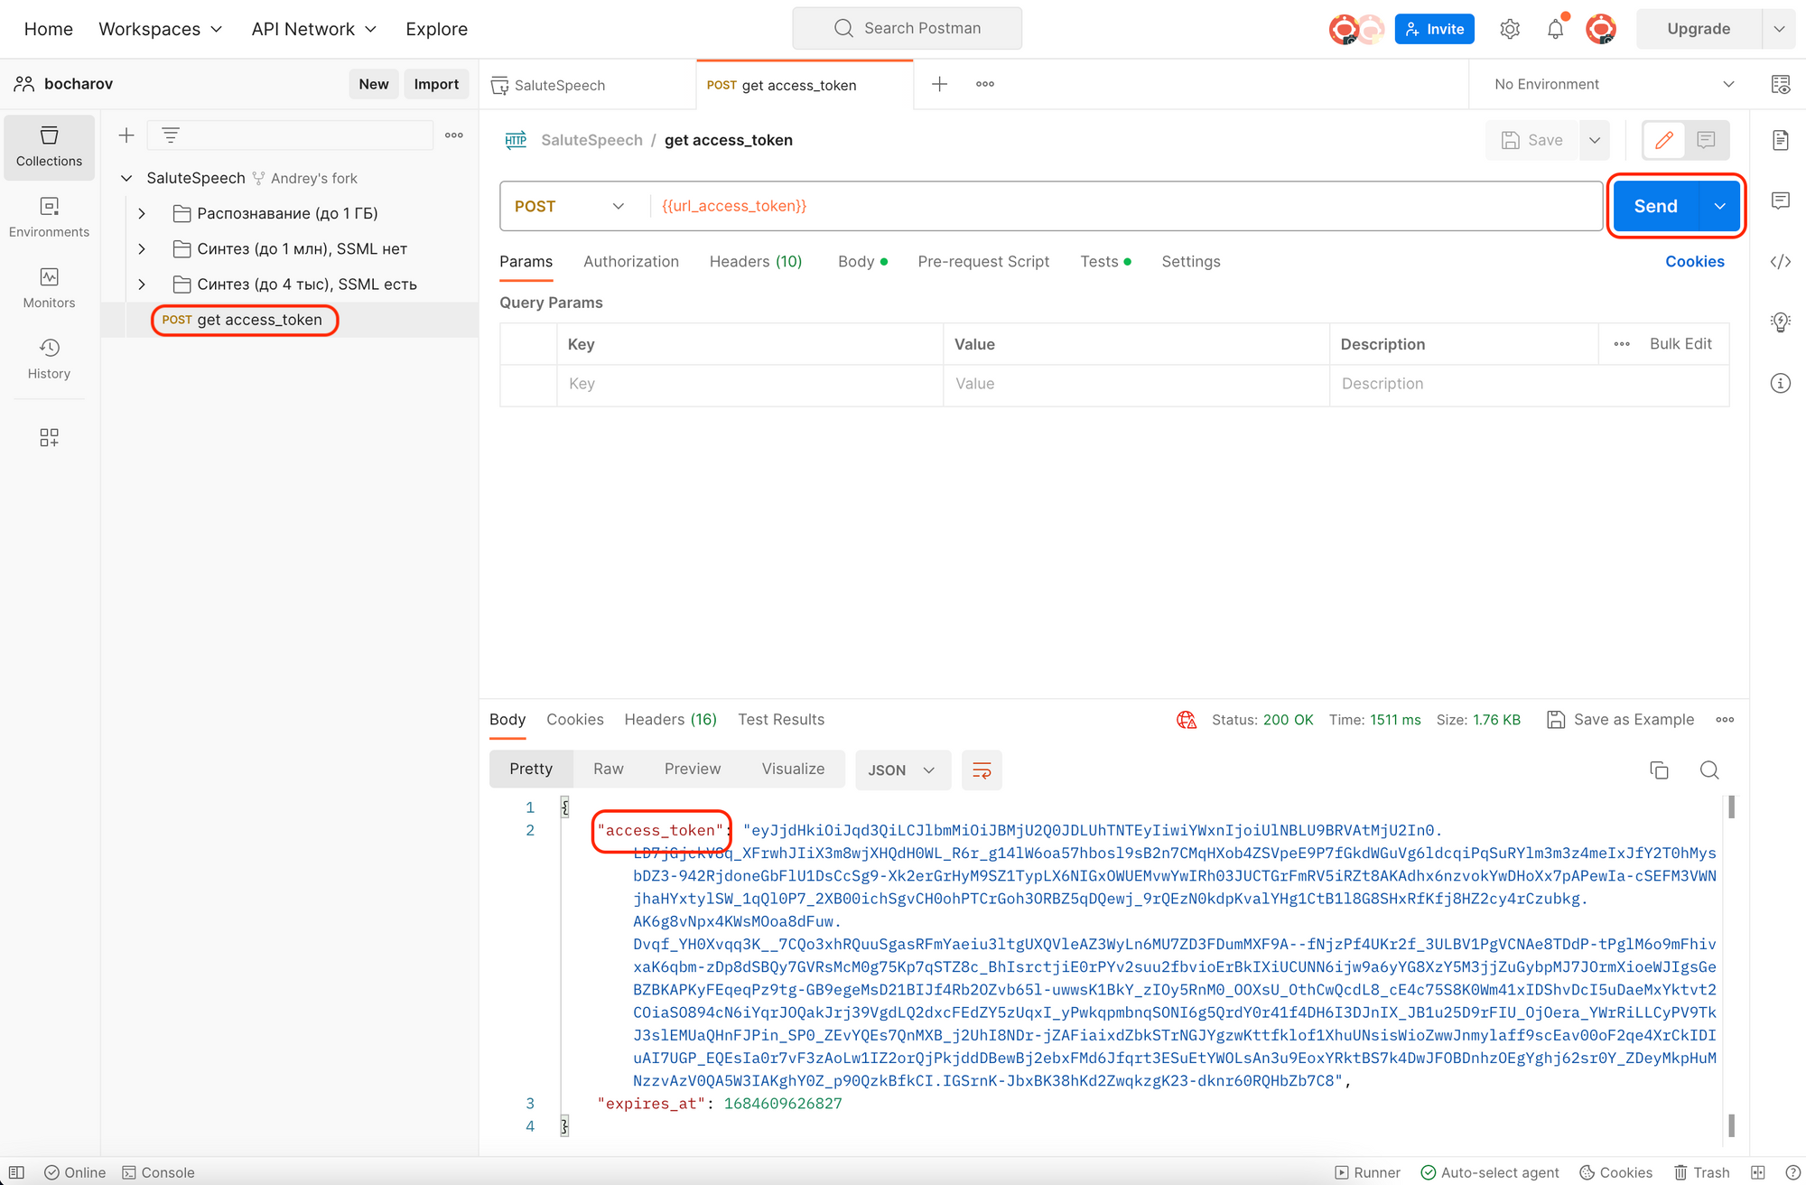Switch to edit mode pencil icon

click(x=1664, y=140)
